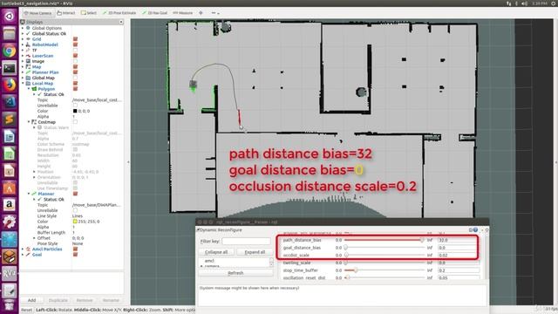Click the Refresh button in reconfigure panel
Viewport: 558px width, 314px height.
tap(235, 273)
